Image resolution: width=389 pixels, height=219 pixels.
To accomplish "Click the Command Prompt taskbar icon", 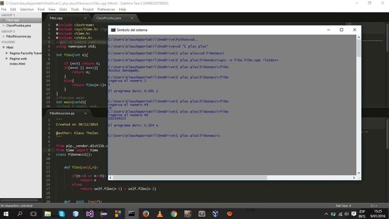I will 131,214.
